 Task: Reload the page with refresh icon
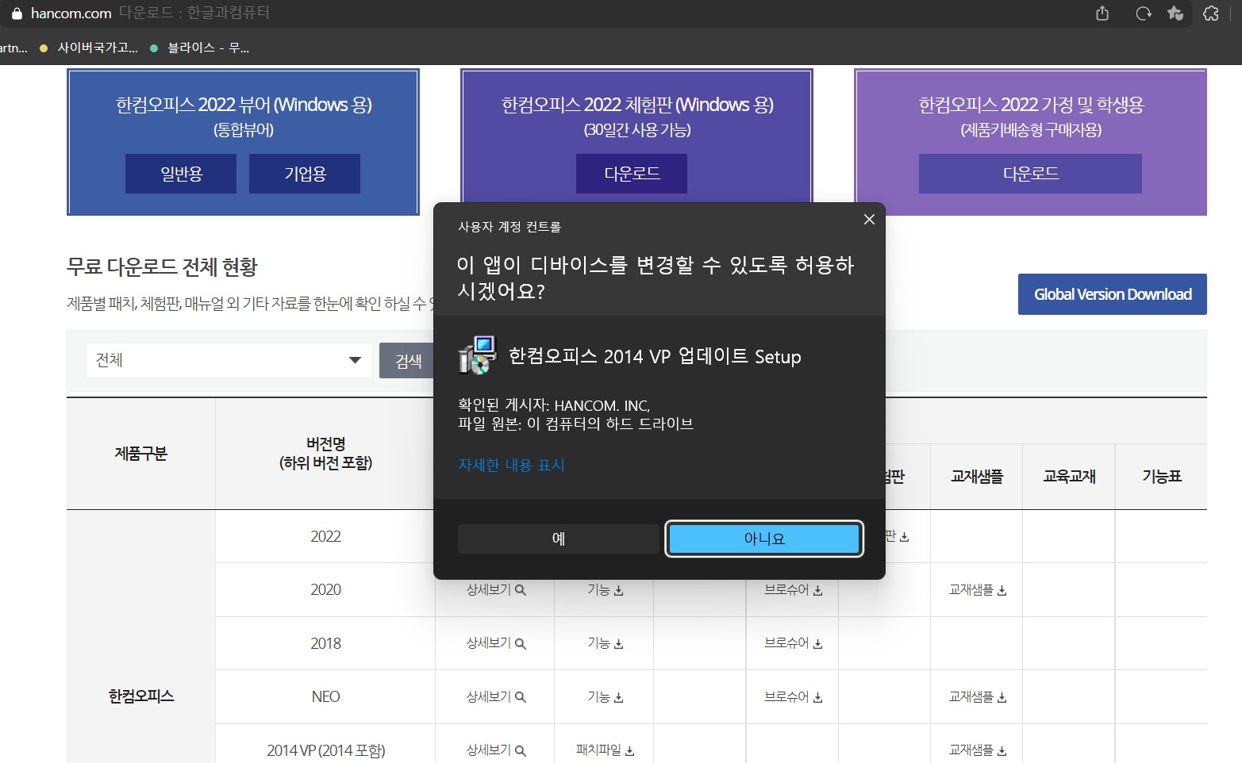pos(1143,13)
